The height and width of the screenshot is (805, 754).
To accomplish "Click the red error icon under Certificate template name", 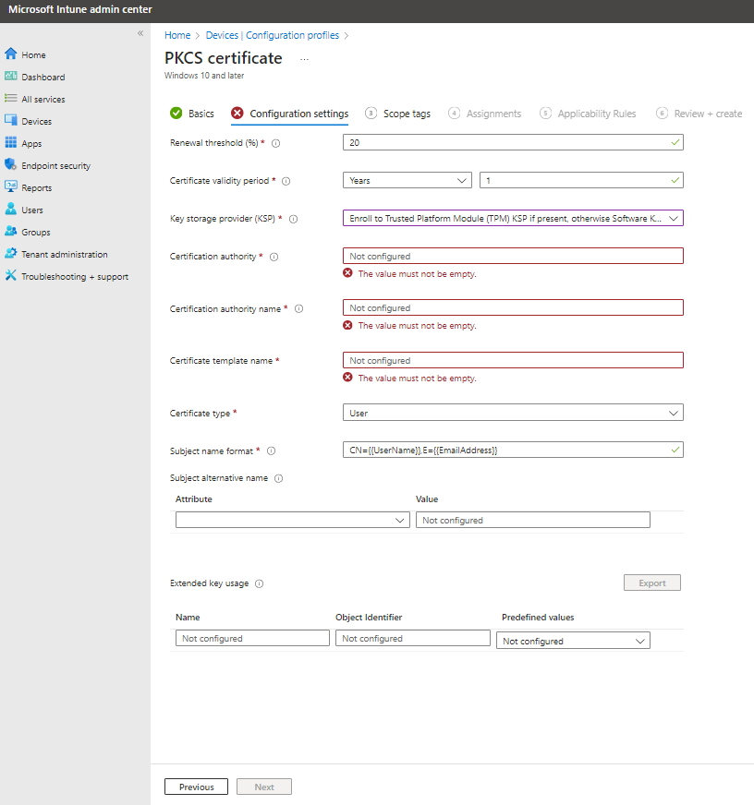I will [348, 378].
